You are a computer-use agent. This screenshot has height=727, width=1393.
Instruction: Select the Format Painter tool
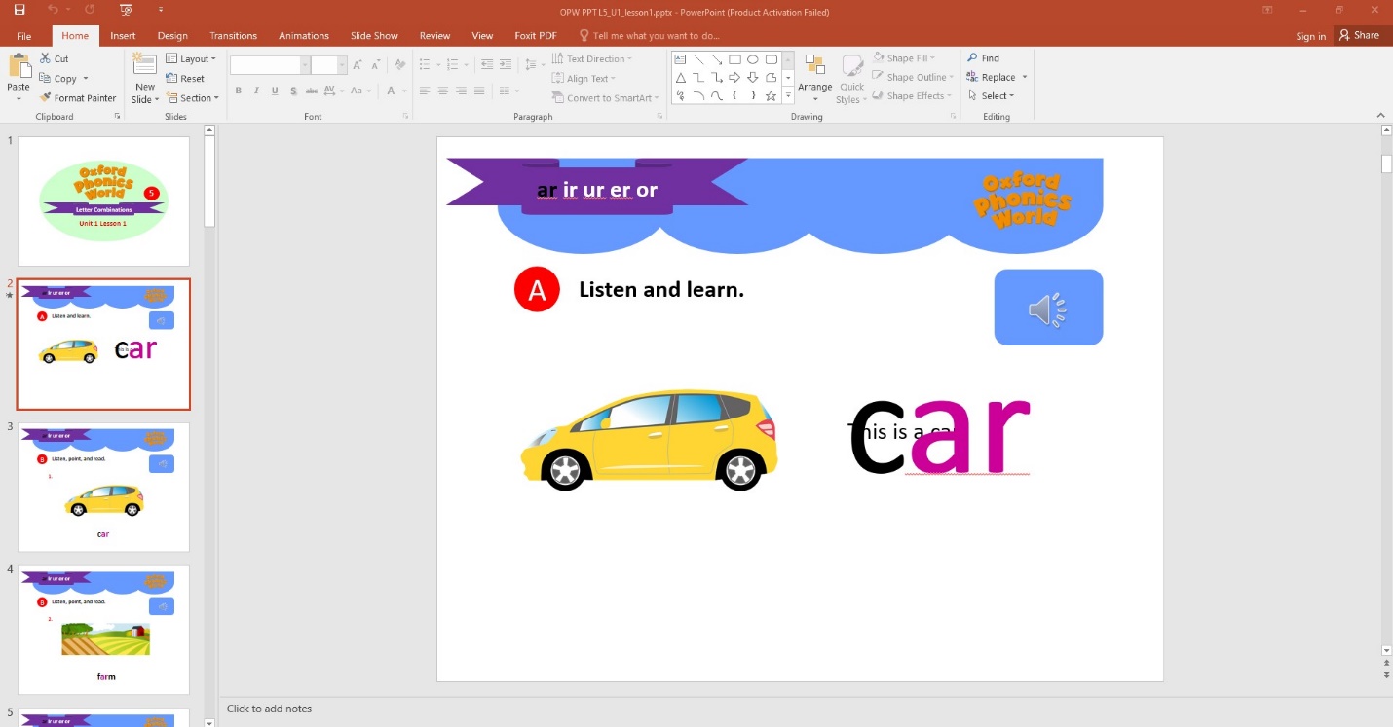coord(78,97)
